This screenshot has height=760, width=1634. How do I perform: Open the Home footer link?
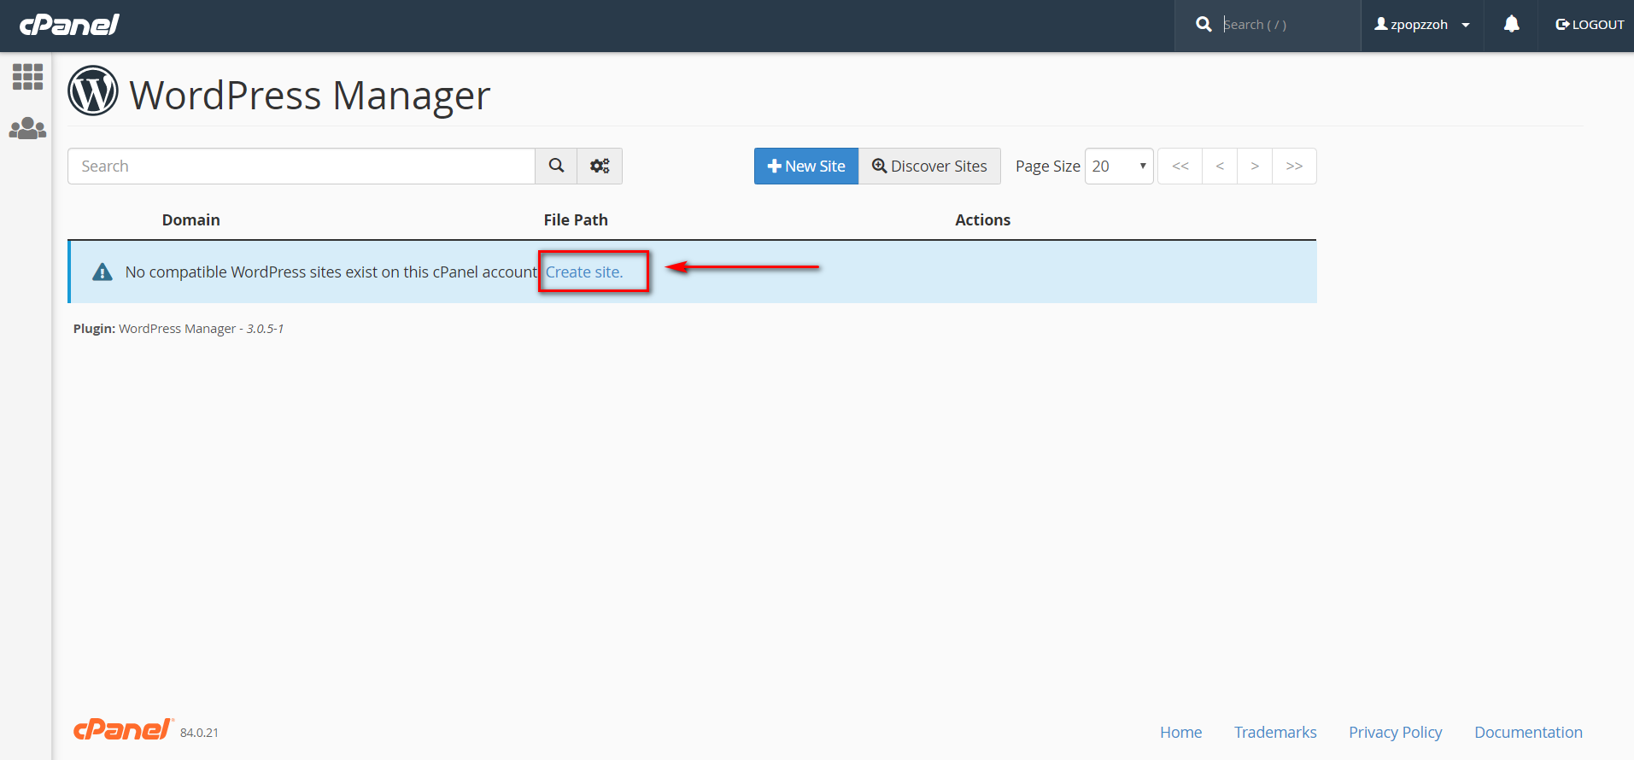point(1180,732)
